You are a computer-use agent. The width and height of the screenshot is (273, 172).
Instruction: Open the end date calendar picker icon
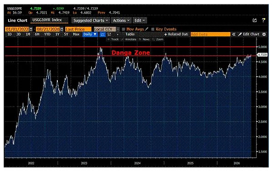coord(61,29)
